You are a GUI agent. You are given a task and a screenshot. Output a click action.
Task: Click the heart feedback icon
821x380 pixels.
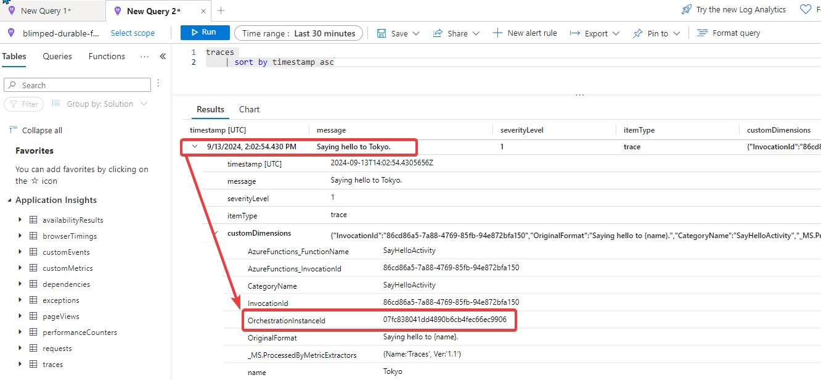(x=805, y=10)
